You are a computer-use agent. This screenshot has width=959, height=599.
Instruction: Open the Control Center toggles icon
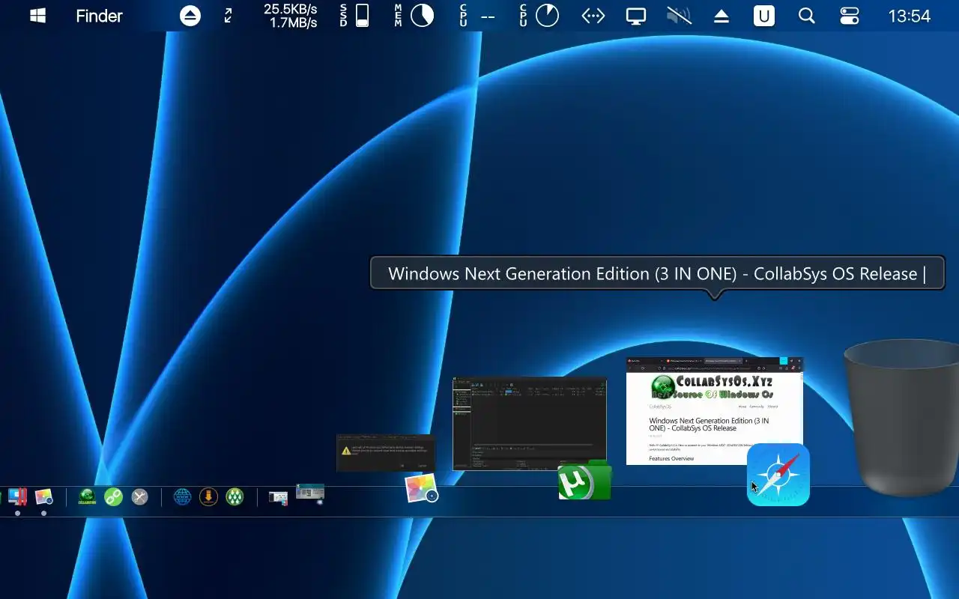click(850, 16)
